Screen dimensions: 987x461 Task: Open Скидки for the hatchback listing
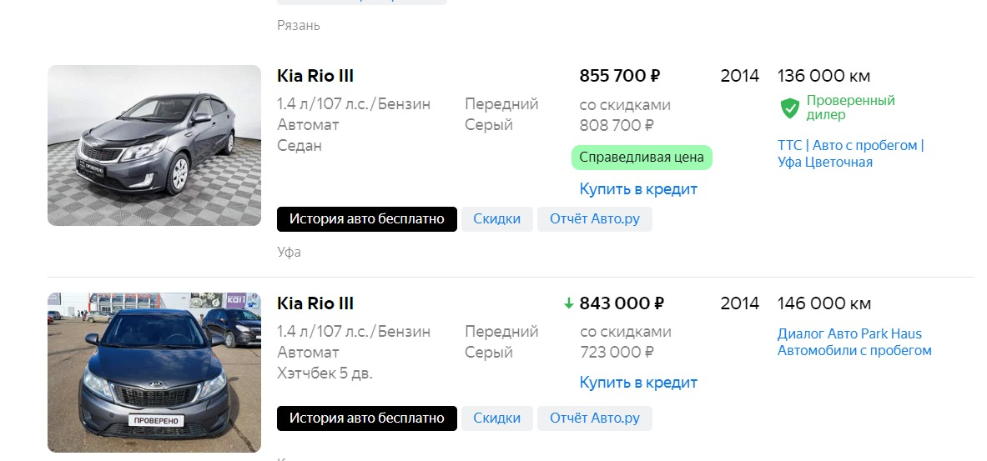(x=497, y=418)
